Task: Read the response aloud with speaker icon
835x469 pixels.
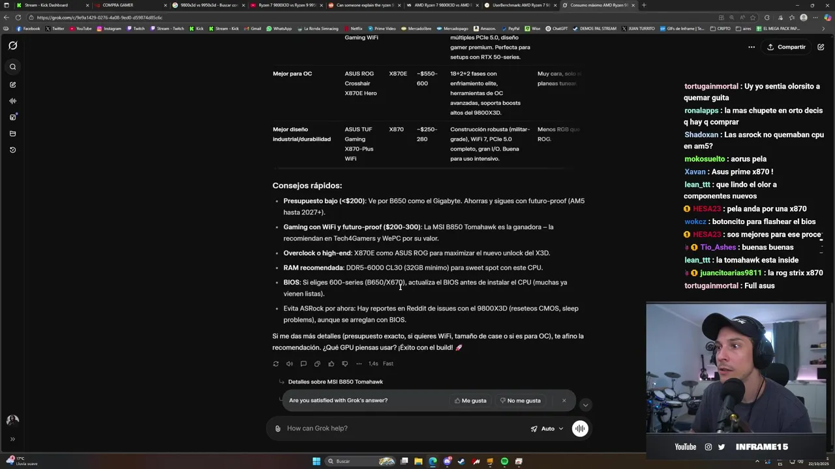Action: pos(290,363)
